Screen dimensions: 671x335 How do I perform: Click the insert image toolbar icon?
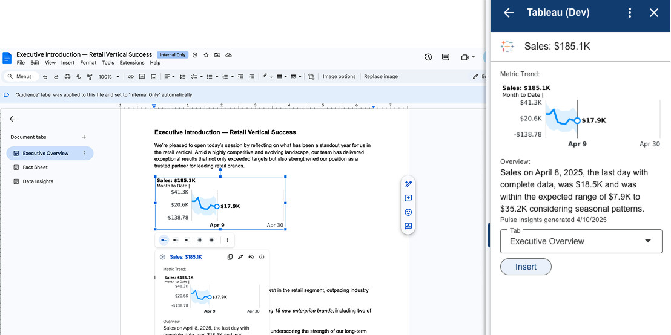(x=154, y=77)
